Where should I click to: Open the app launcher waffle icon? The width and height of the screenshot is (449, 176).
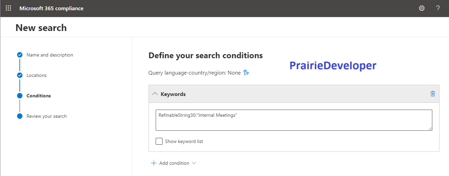8,8
